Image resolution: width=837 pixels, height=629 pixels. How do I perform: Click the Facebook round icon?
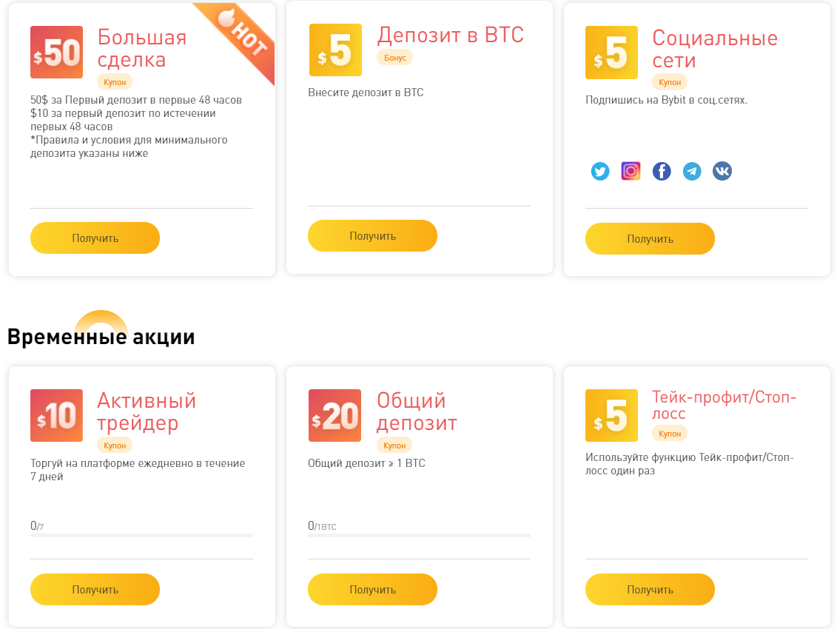point(662,172)
